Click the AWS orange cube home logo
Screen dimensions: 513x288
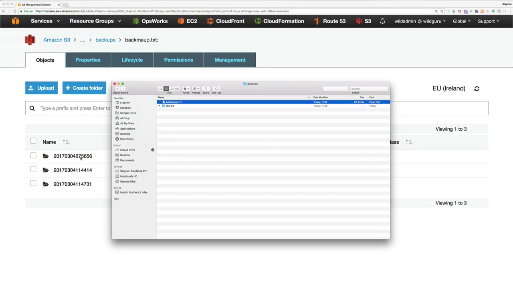16,21
